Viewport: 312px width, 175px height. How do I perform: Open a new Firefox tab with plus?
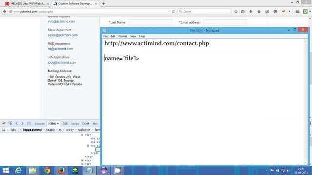point(103,3)
